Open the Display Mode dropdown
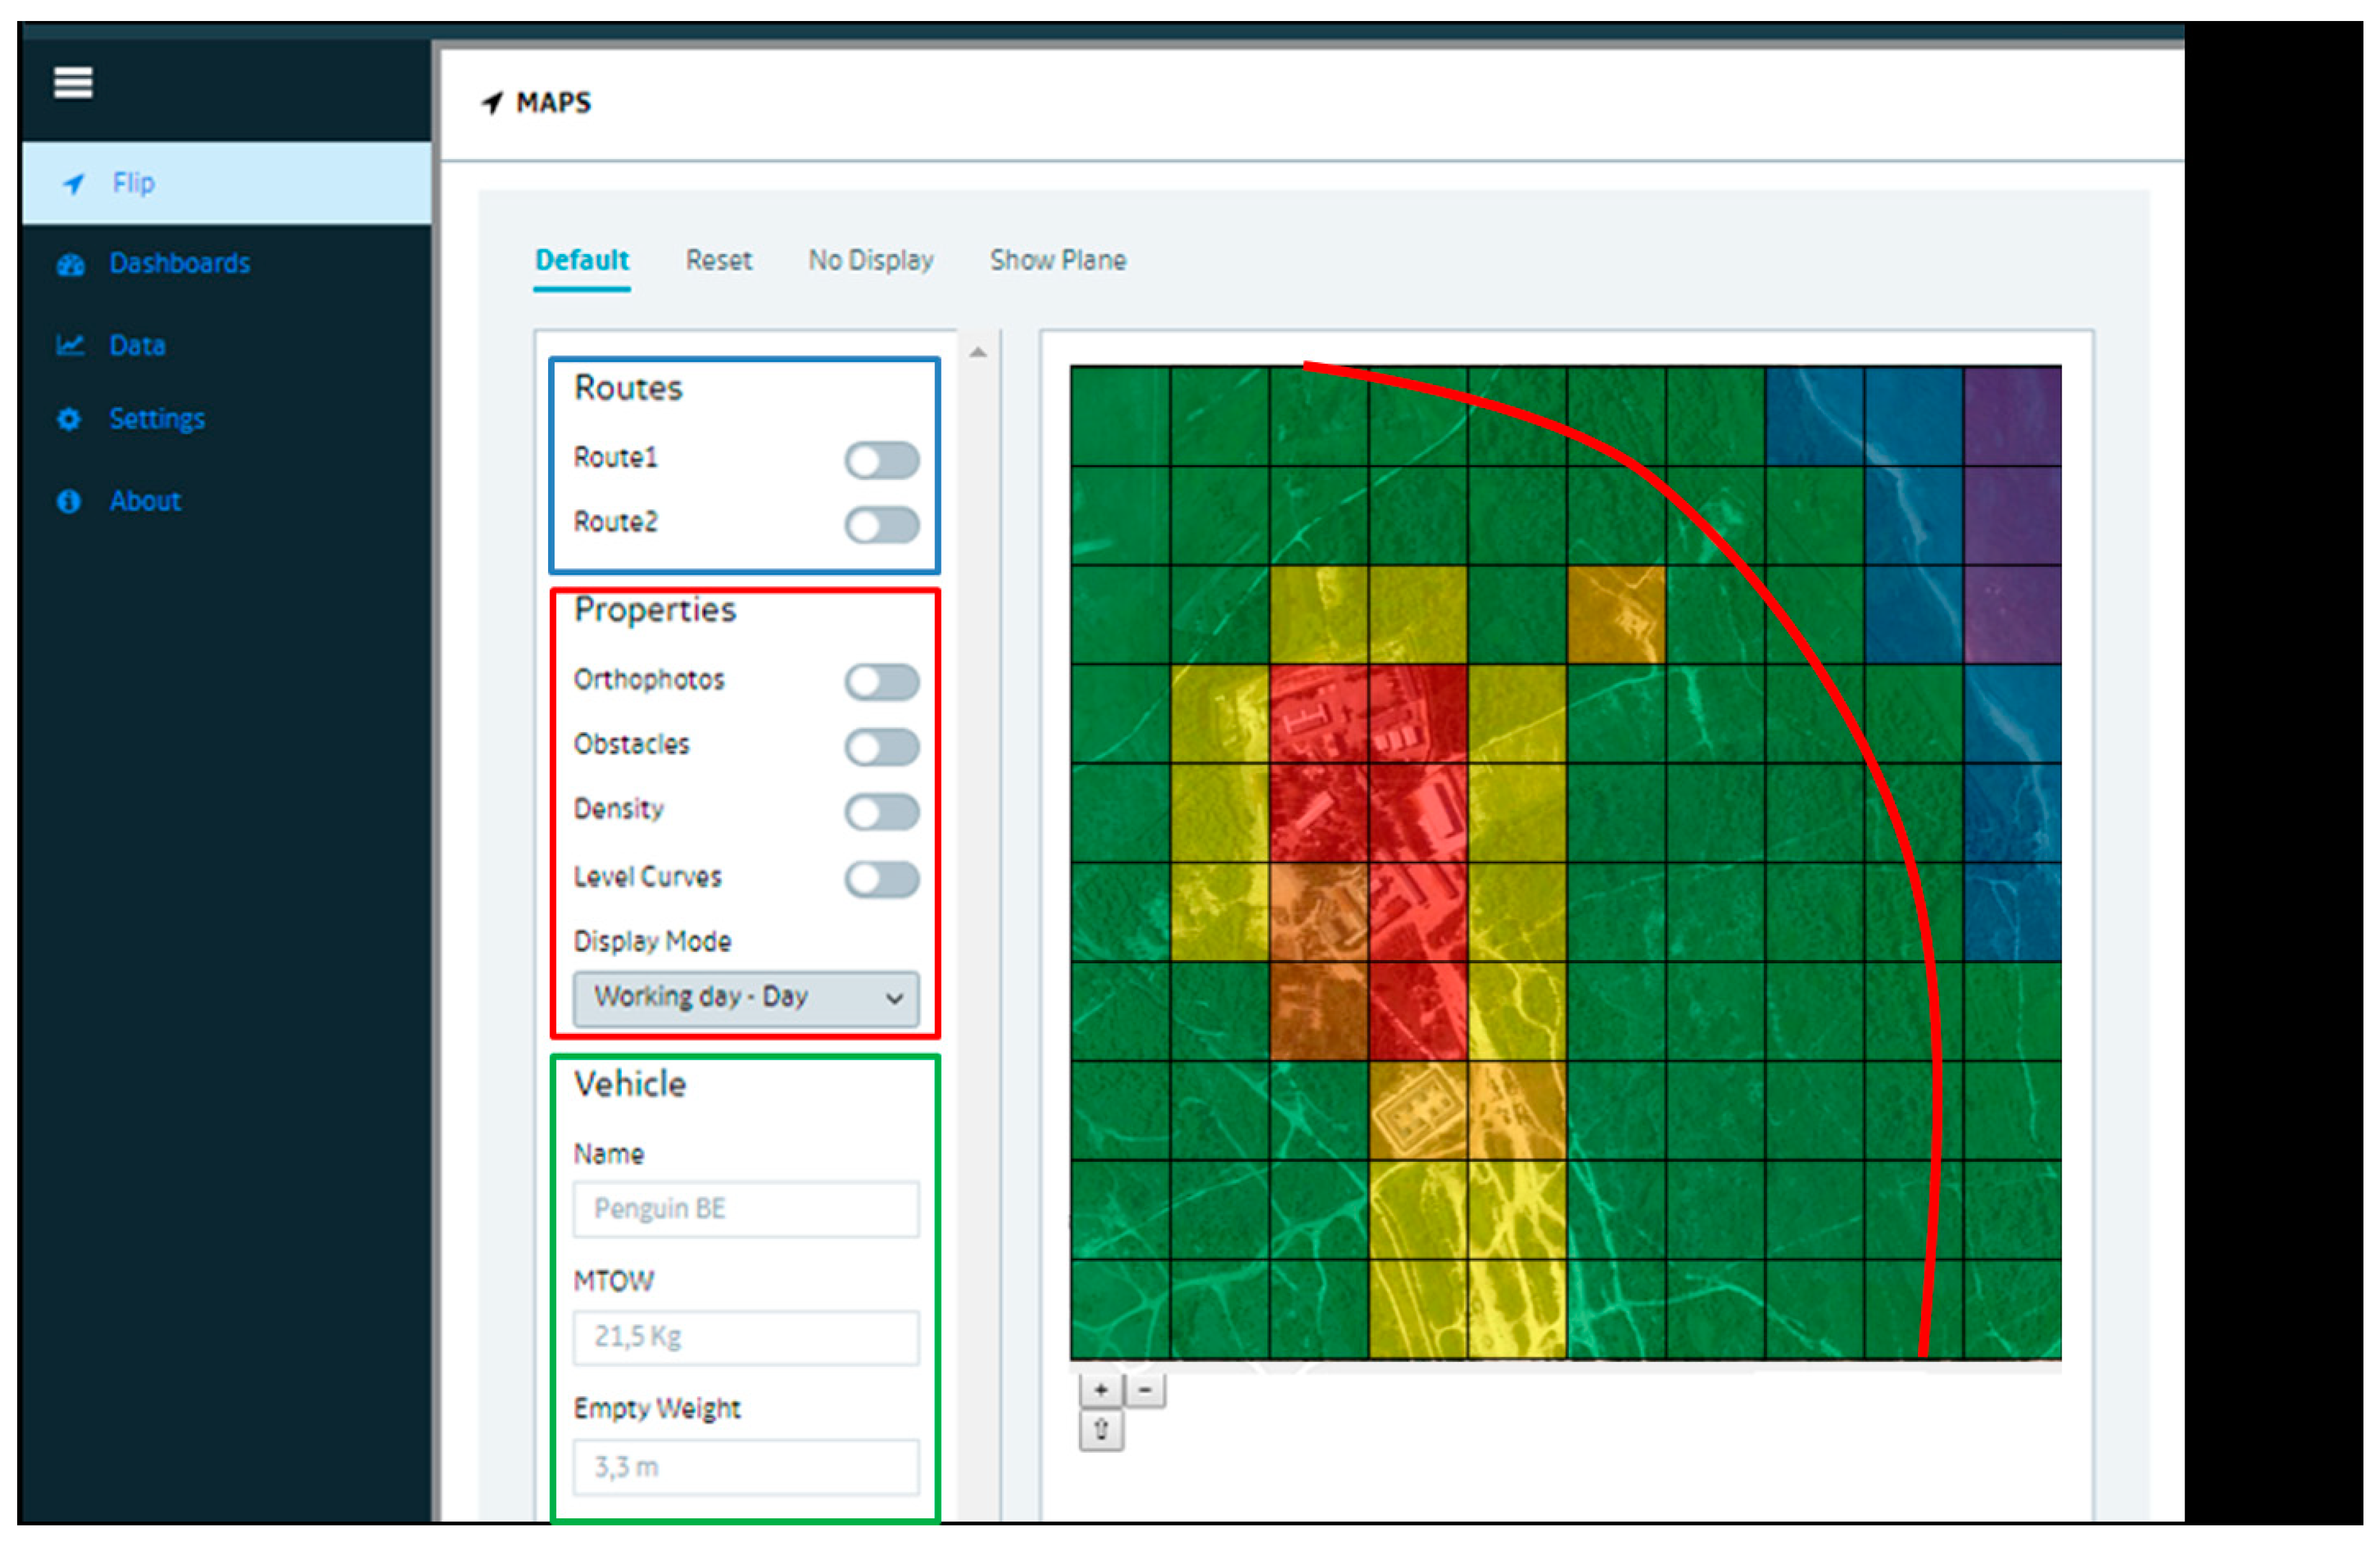Screen dimensions: 2380x1547 (746, 998)
